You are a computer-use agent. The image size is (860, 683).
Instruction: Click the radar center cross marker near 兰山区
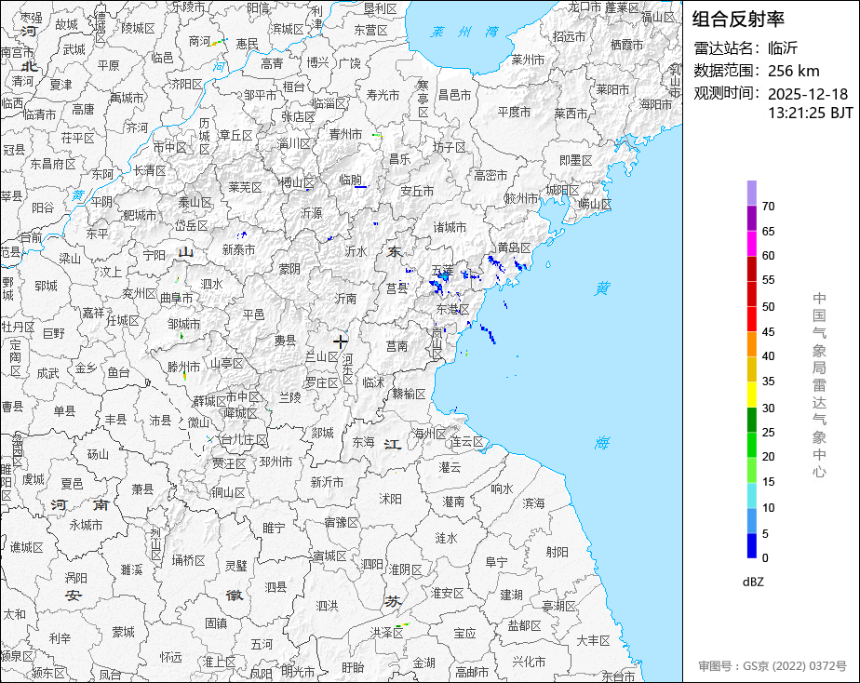[x=340, y=341]
